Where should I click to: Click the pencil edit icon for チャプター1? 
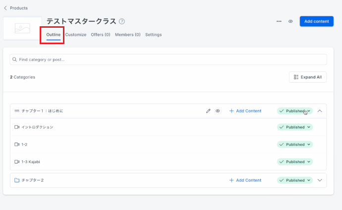[x=208, y=111]
